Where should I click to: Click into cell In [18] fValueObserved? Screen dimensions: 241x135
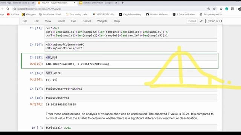[131, 98]
